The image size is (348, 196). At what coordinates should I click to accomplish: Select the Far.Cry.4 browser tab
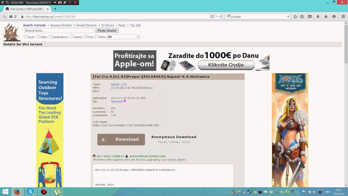click(27, 9)
